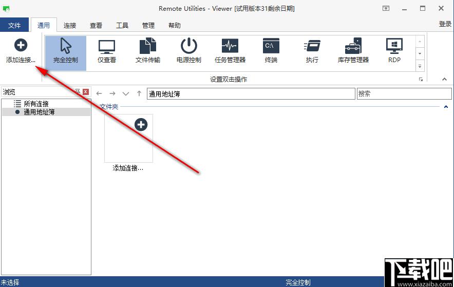Collapse the ribbon with the chevron
The width and height of the screenshot is (454, 287).
(444, 79)
